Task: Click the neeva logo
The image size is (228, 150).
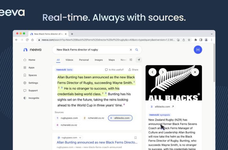Action: click(32, 50)
